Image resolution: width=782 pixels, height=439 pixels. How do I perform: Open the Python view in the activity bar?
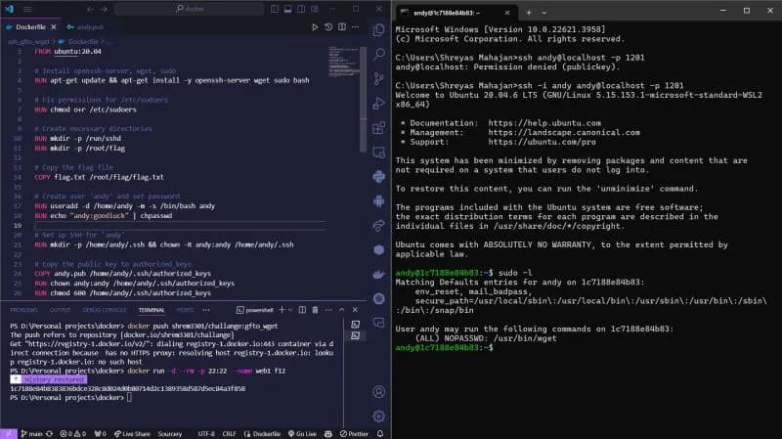379,177
